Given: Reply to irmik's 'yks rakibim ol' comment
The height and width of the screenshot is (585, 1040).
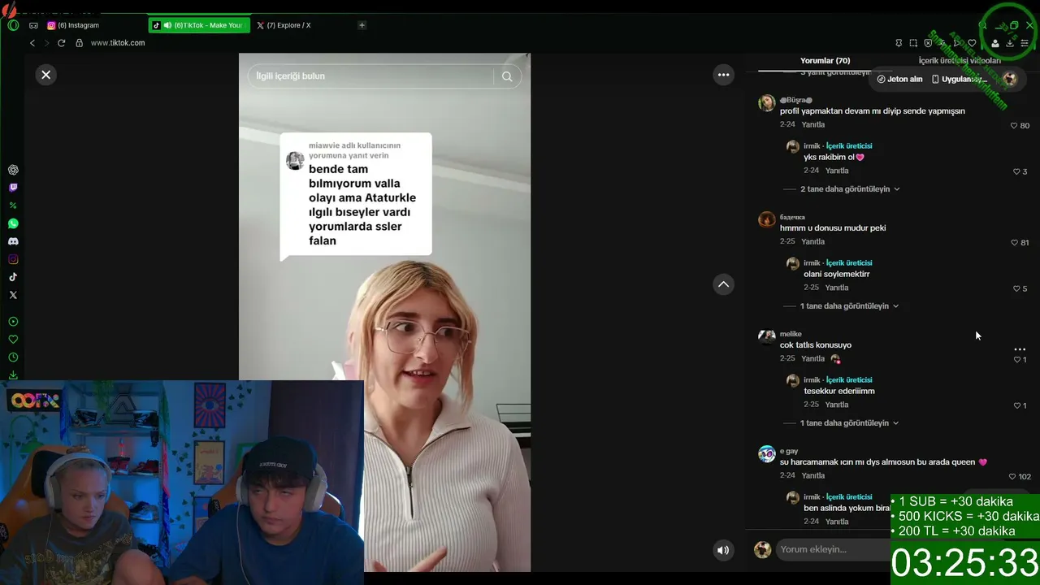Looking at the screenshot, I should (837, 171).
